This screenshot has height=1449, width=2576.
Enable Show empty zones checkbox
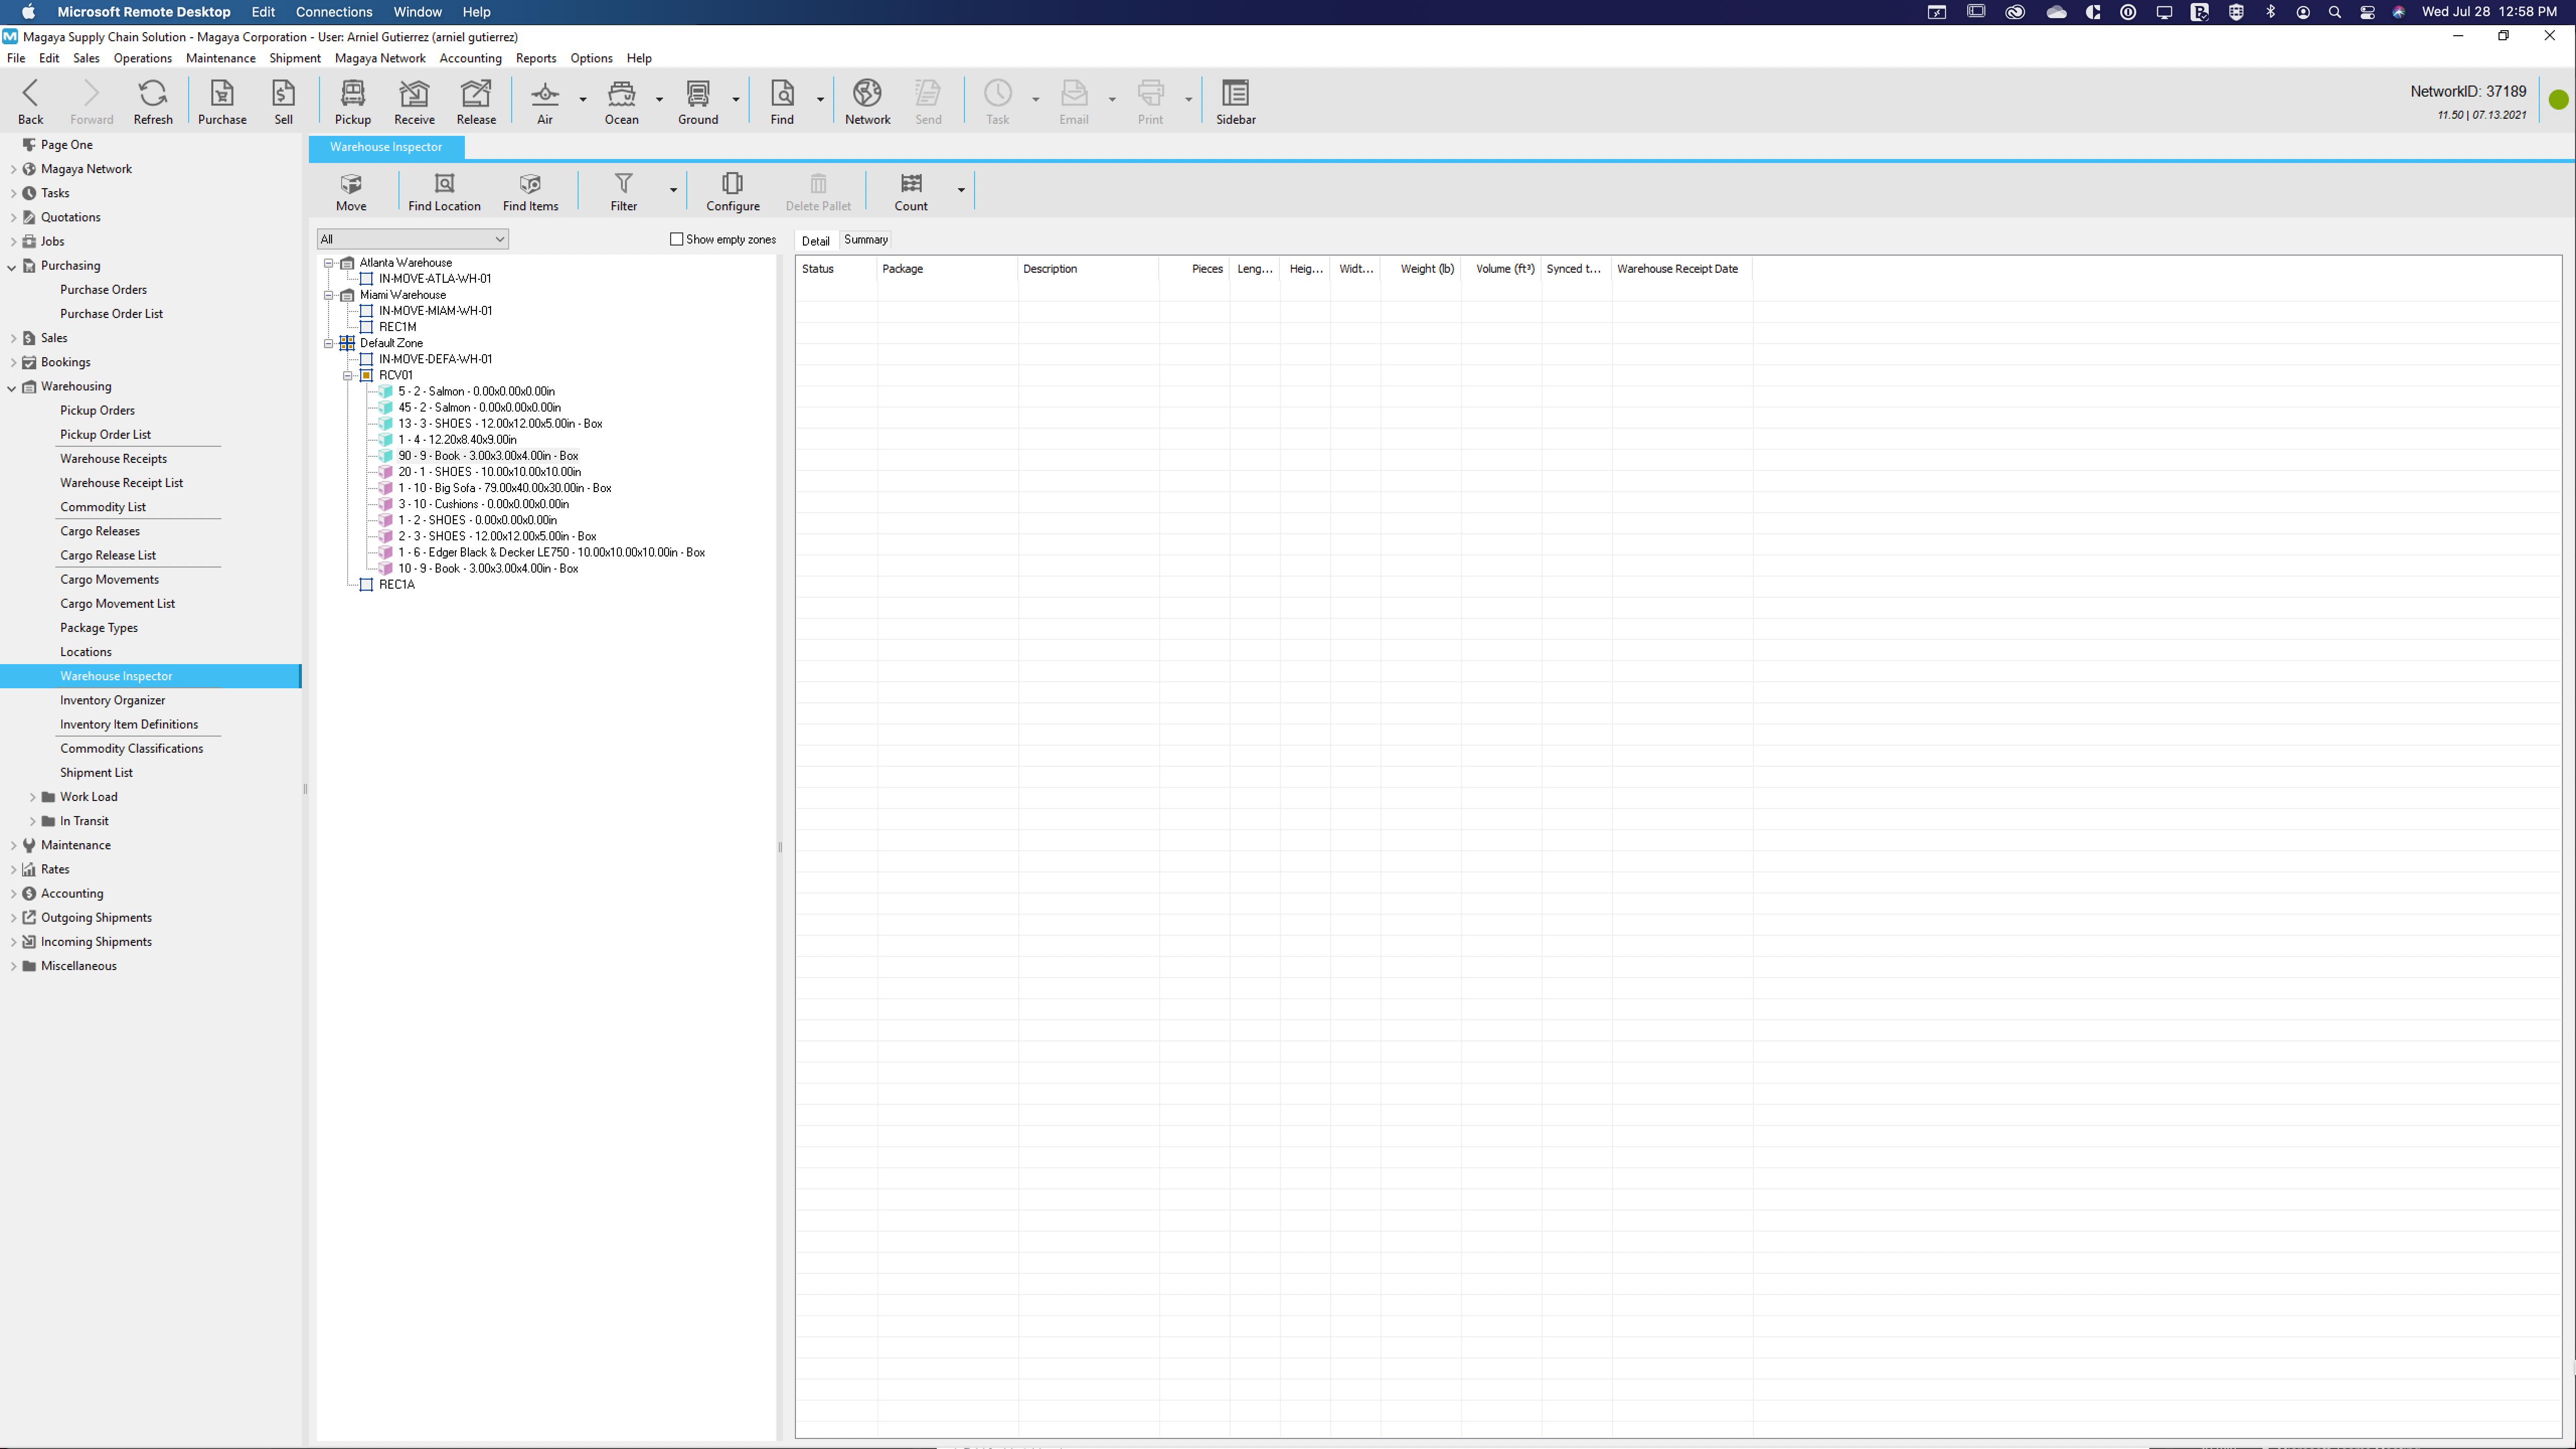tap(677, 239)
